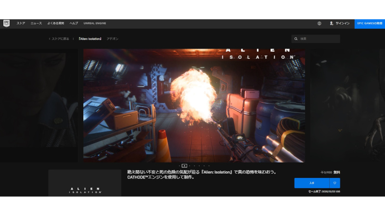Click the search magnifier icon
385x217 pixels.
296,39
